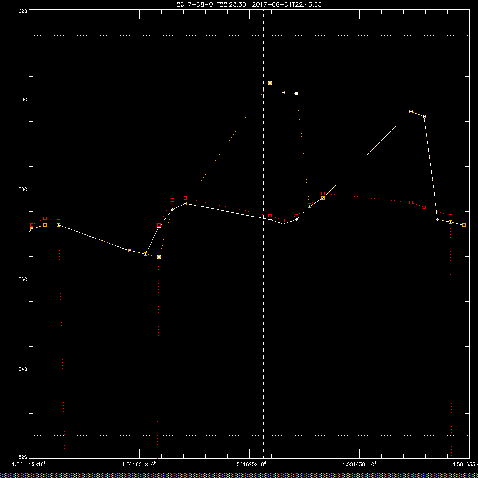The height and width of the screenshot is (478, 478).
Task: Click the 1.501620×10⁹ x-axis label
Action: point(139,464)
